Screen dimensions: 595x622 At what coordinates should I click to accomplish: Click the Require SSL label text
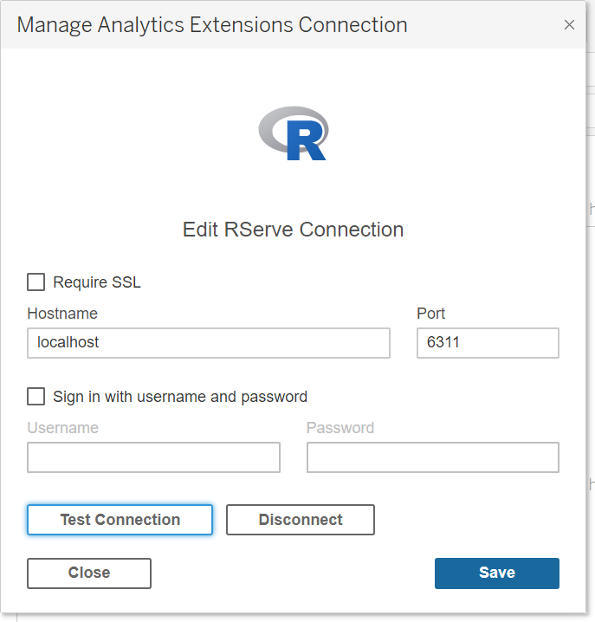coord(97,282)
